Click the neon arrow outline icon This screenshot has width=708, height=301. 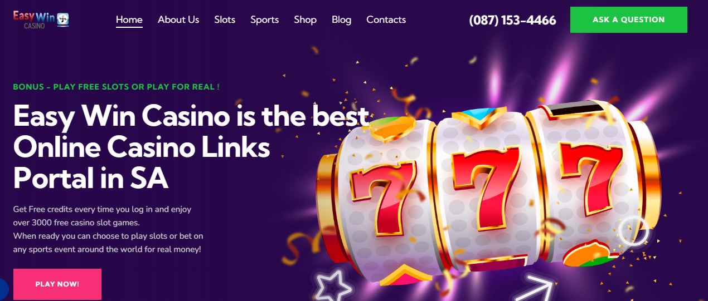pos(535,287)
